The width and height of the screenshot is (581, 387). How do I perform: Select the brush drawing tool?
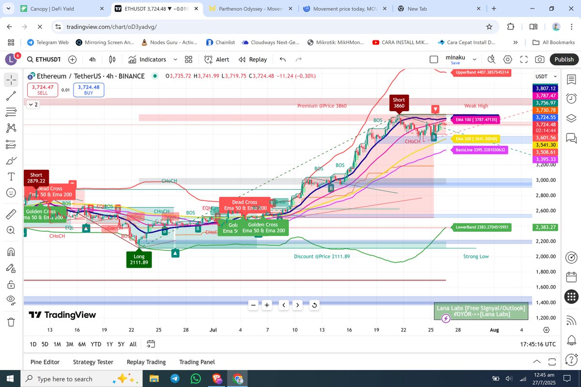pos(11,161)
